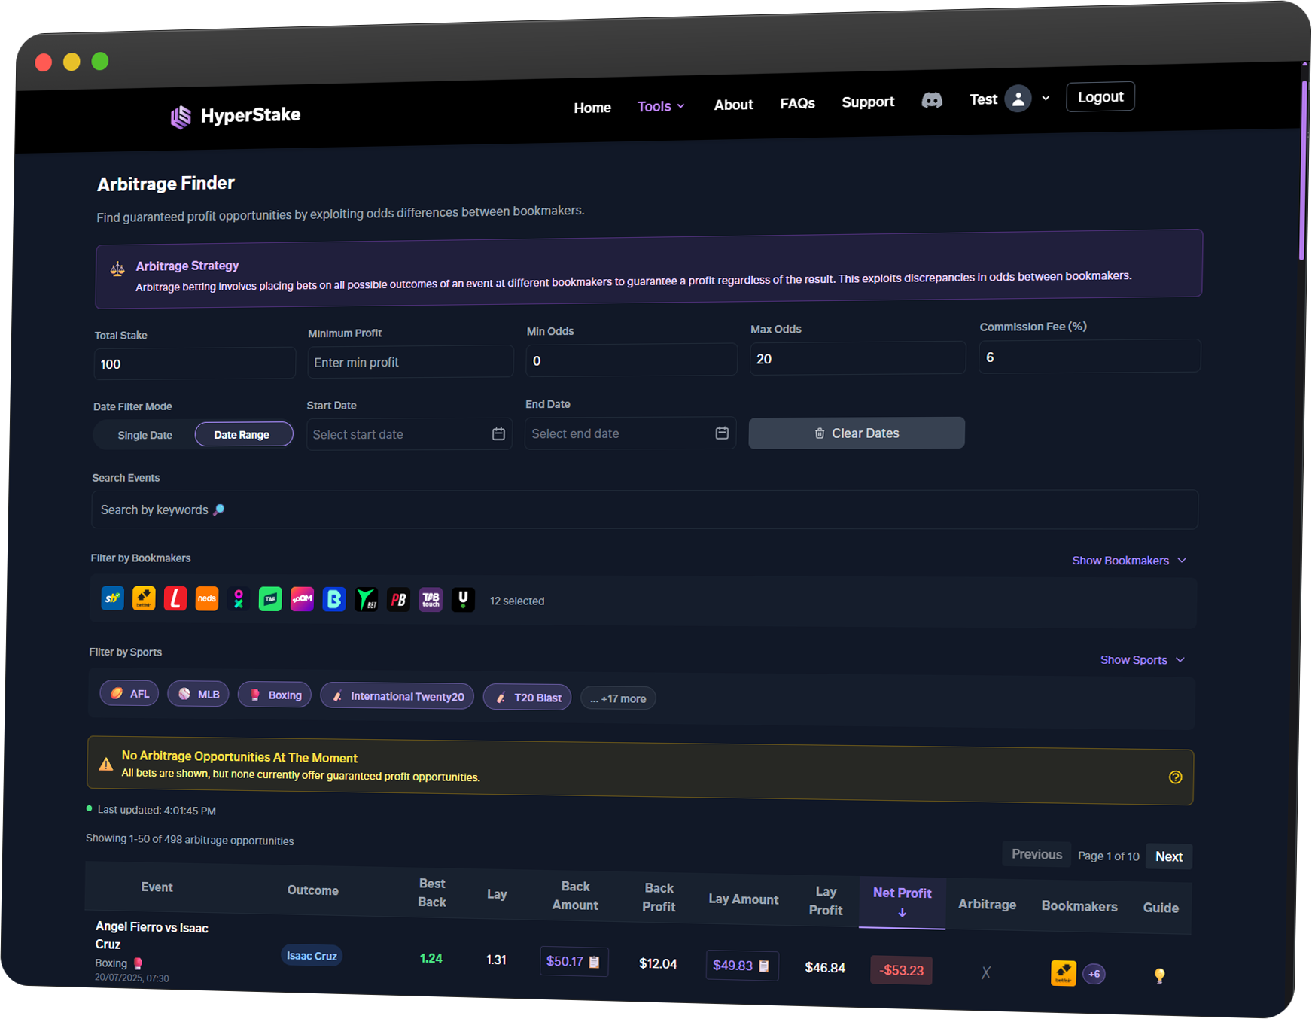1312x1019 pixels.
Task: Select the TAB touch bookmaker icon
Action: pos(431,600)
